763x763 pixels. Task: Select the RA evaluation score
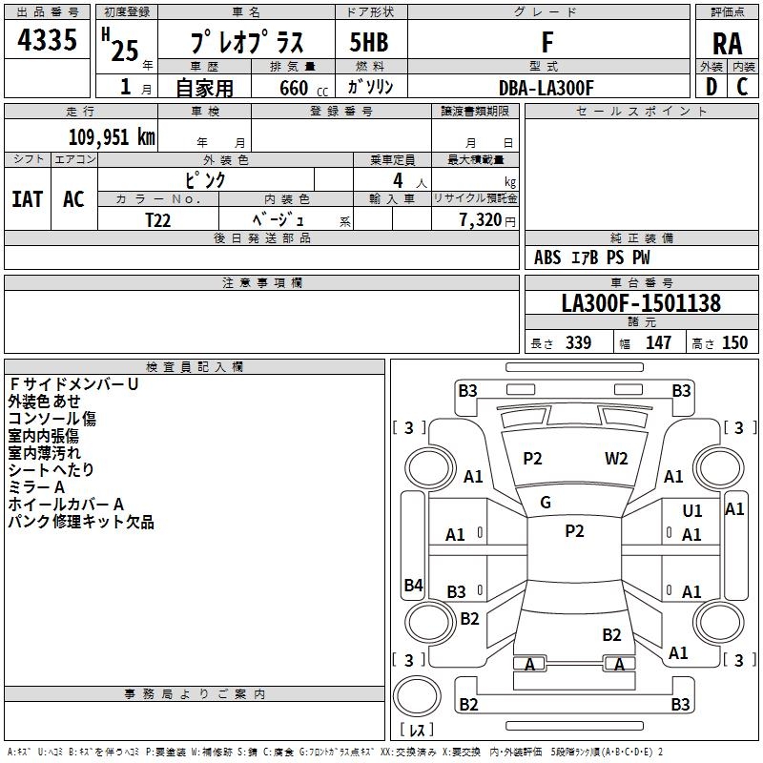click(727, 43)
